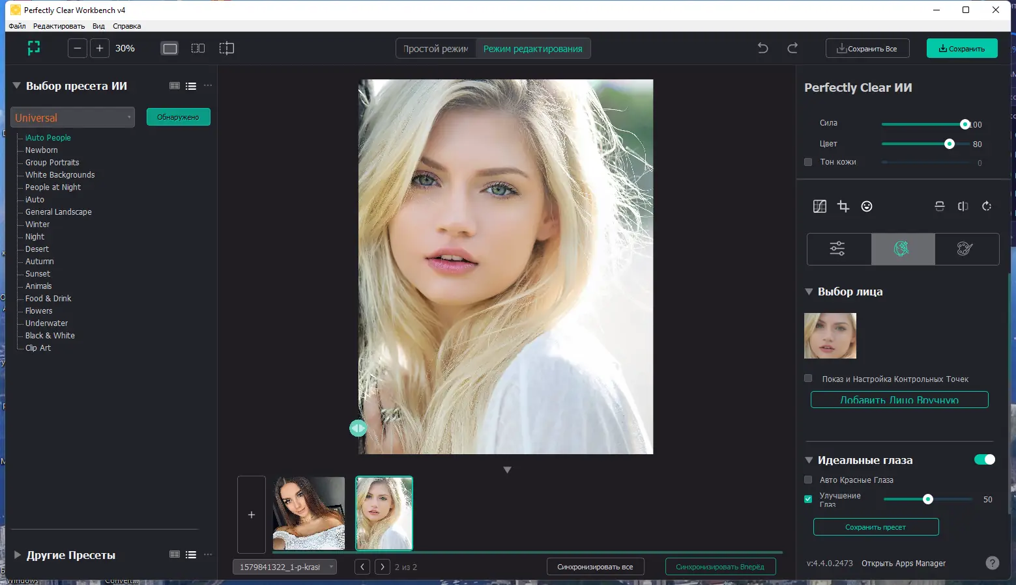The height and width of the screenshot is (585, 1016).
Task: Uncheck Улучшение Глаз checkbox
Action: pyautogui.click(x=808, y=499)
